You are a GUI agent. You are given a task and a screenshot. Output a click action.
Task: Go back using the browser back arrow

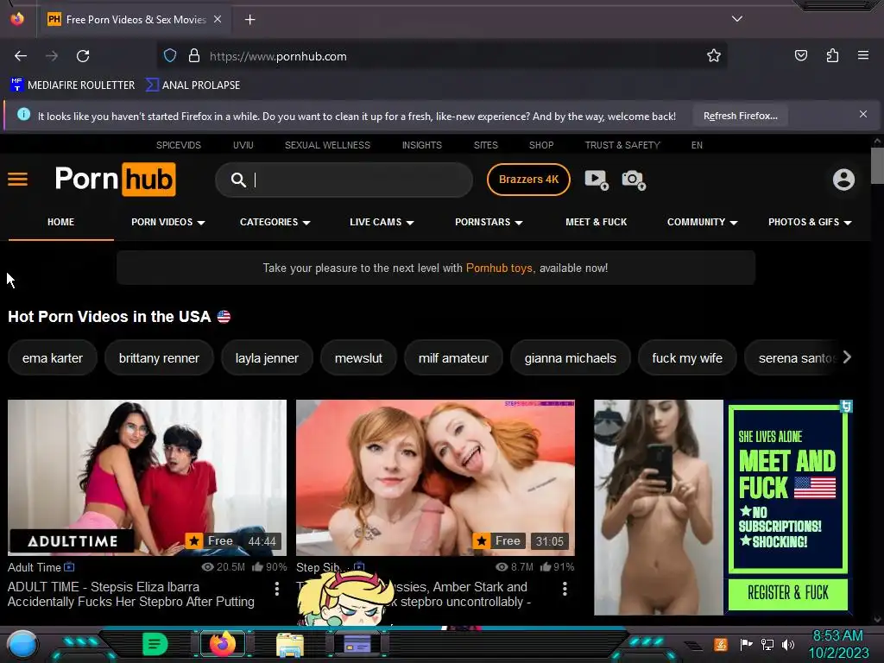coord(21,56)
